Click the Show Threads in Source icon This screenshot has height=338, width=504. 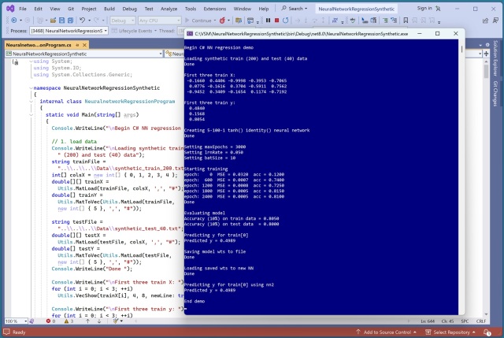[x=335, y=20]
